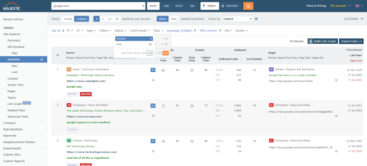This screenshot has height=166, width=367.
Task: Open gear for news.google.com target URL
Action: [336, 116]
